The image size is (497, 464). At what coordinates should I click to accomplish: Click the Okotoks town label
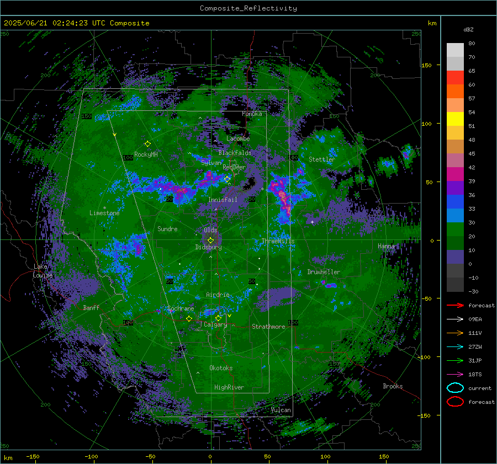tap(221, 368)
